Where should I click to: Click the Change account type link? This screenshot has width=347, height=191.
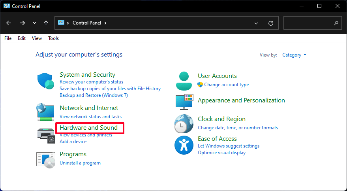pyautogui.click(x=226, y=85)
